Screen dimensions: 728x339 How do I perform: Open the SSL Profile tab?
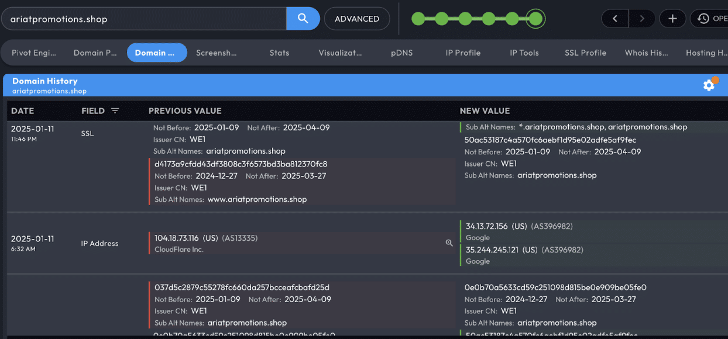click(x=585, y=53)
